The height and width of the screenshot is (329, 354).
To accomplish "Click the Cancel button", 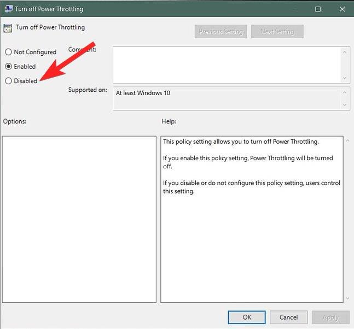I will tap(288, 318).
